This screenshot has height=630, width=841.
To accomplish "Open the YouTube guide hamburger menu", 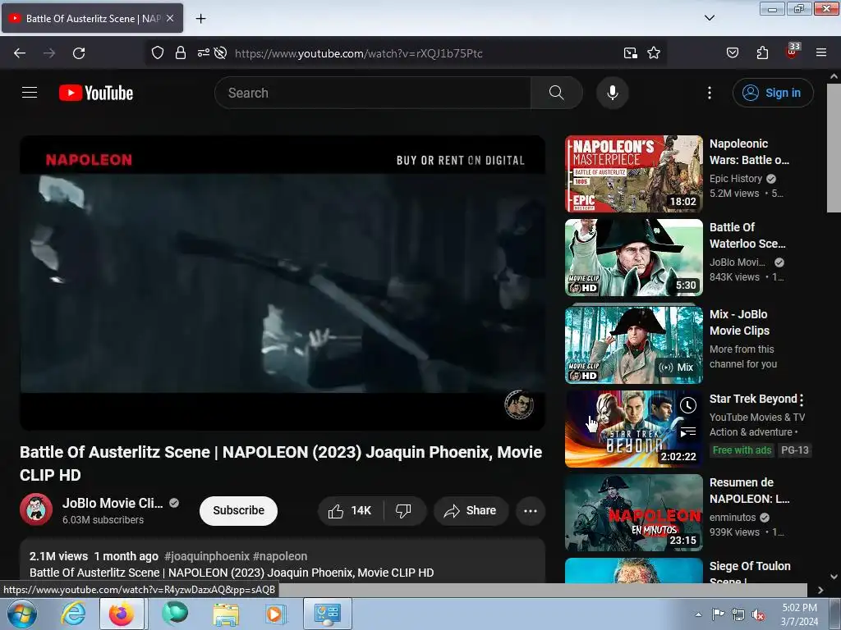I will [x=30, y=93].
